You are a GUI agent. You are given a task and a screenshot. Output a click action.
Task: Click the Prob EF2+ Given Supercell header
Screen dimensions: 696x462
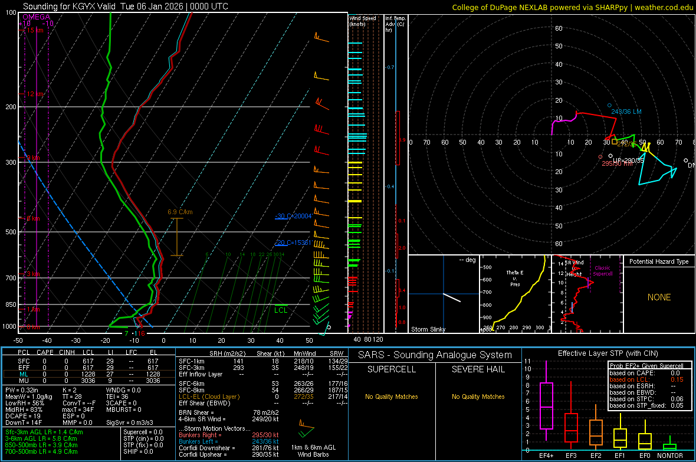coord(646,366)
